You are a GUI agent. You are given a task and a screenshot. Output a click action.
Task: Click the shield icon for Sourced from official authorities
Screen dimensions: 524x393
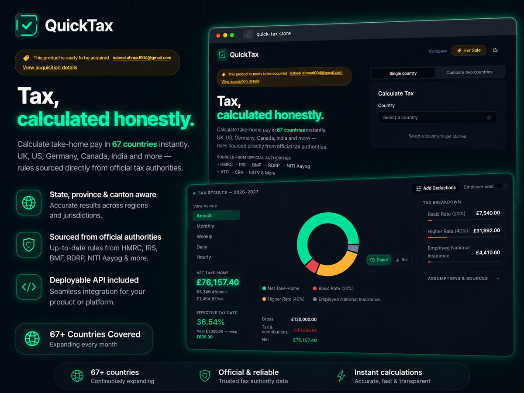[x=29, y=245]
